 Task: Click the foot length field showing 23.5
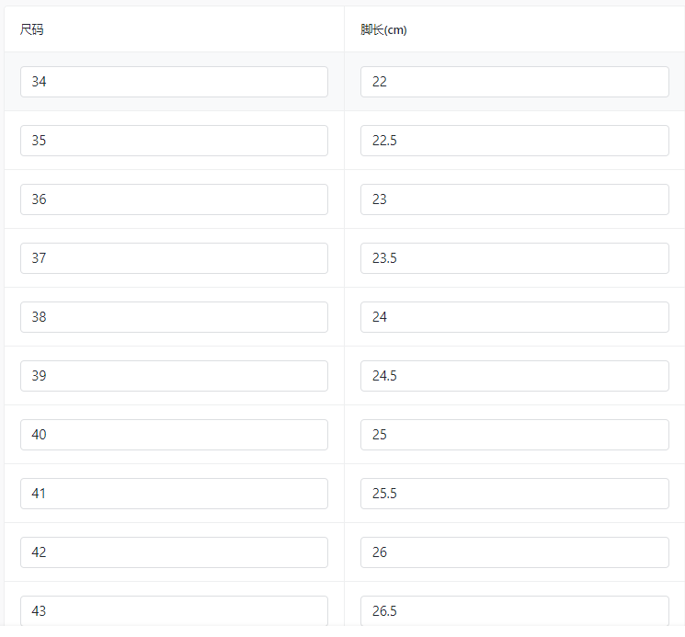(515, 258)
